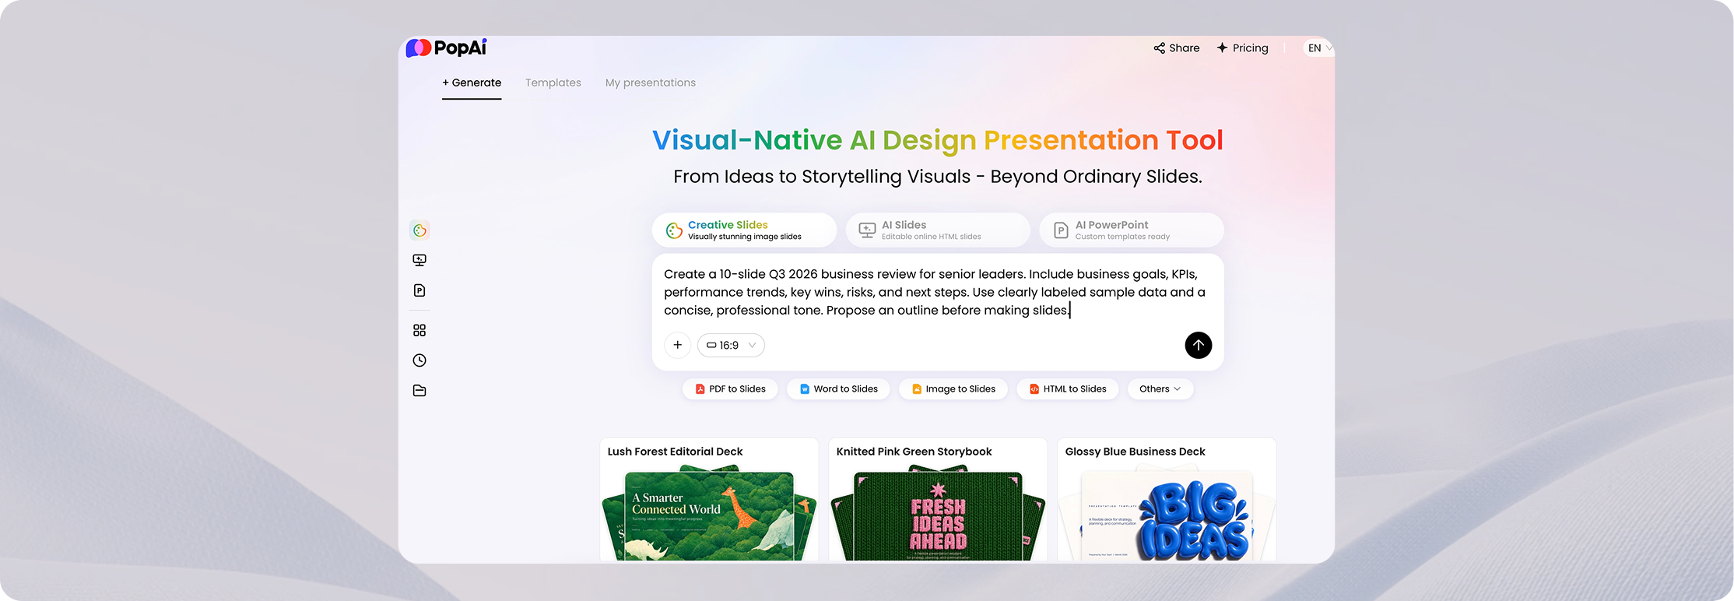Image resolution: width=1734 pixels, height=601 pixels.
Task: Click Image to Slides button
Action: [x=953, y=389]
